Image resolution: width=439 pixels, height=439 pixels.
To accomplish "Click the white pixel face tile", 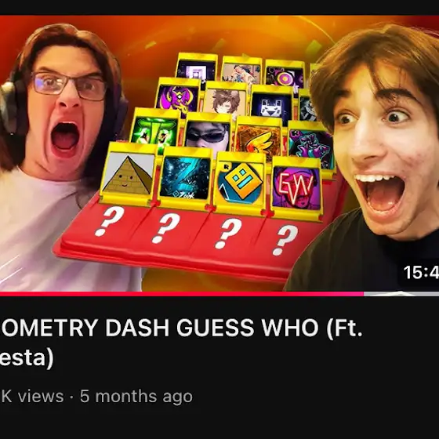I will click(x=271, y=103).
